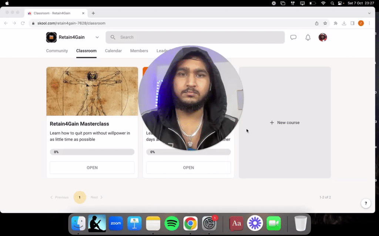
Task: Click the menu bar date and time
Action: tap(361, 3)
